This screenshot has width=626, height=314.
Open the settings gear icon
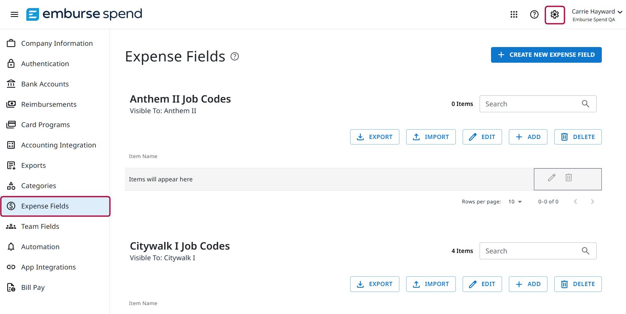coord(555,14)
